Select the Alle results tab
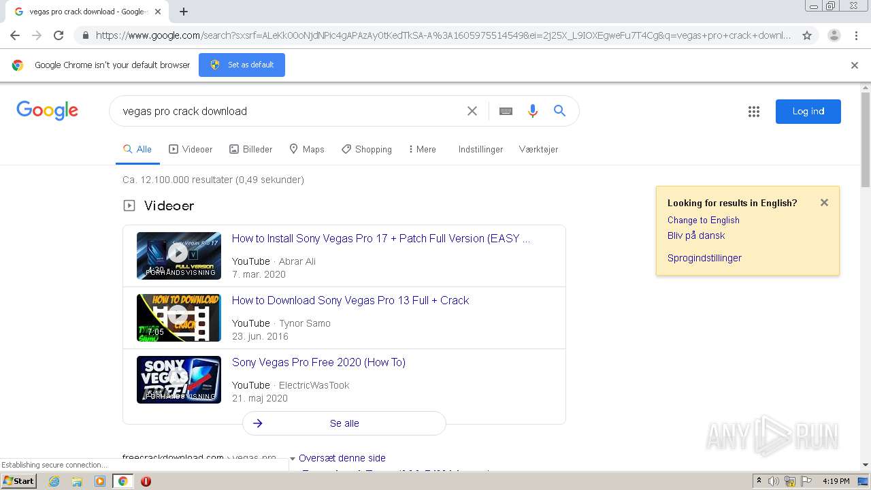 tap(137, 149)
